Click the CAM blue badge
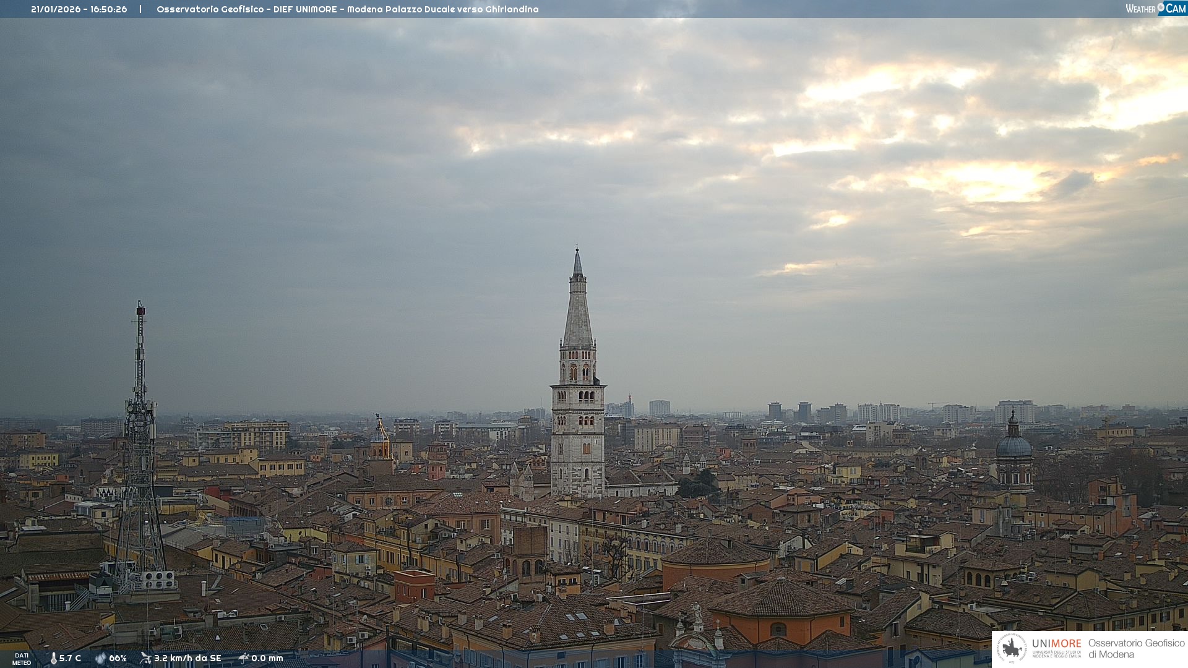 1176,9
